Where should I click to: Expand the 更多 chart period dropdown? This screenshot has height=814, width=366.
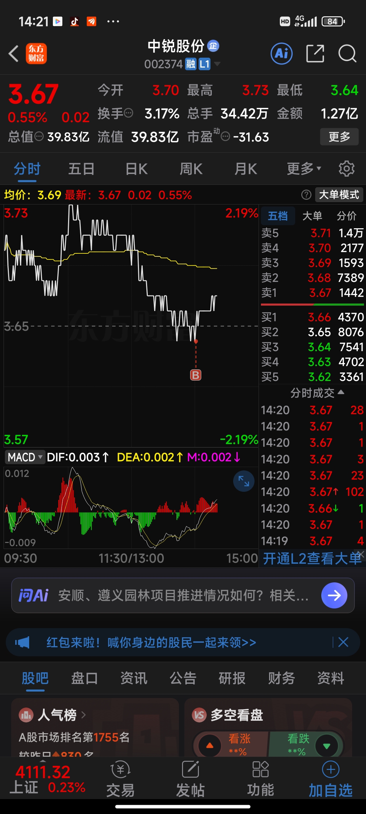click(304, 169)
